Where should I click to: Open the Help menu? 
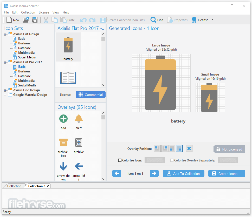pos(66,12)
